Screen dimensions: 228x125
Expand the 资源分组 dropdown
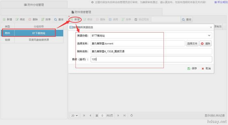coord(209,35)
